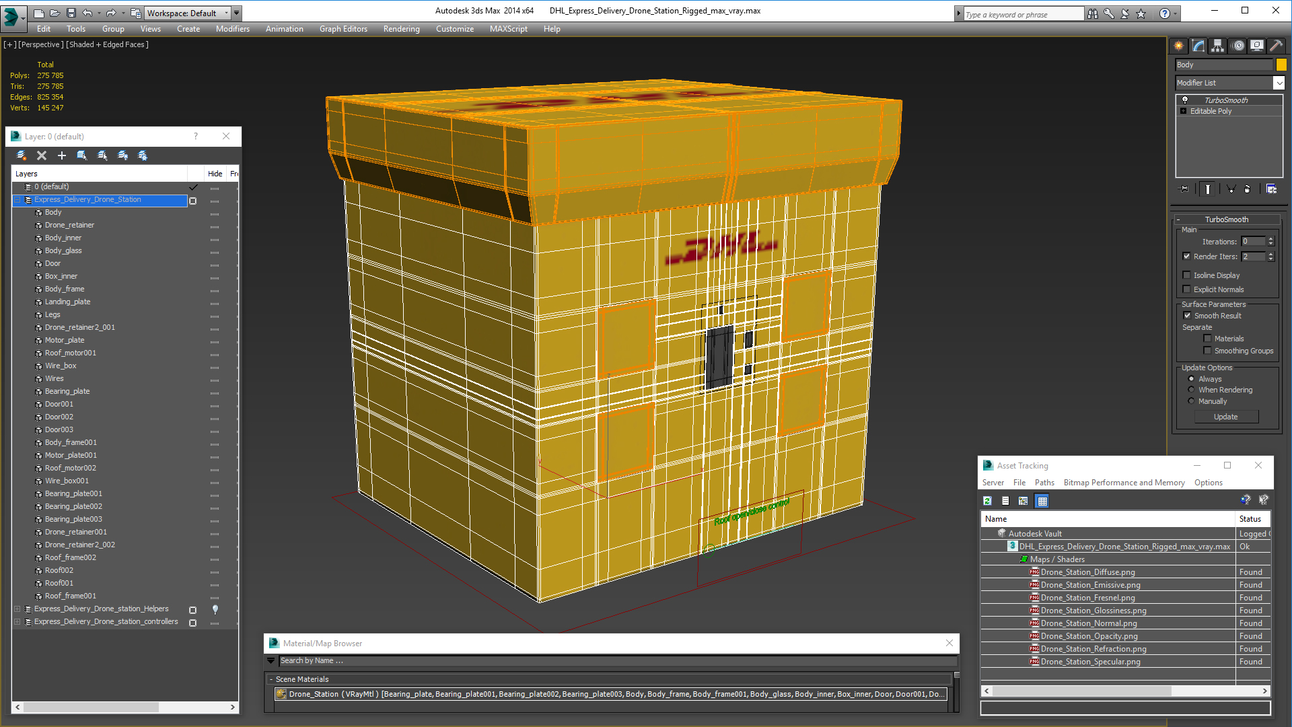
Task: Open the Edit menu
Action: point(44,29)
